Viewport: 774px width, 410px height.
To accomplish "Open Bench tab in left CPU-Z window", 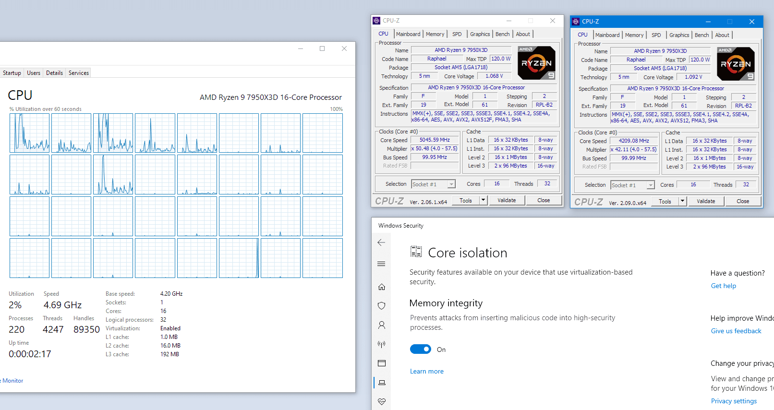I will (503, 34).
